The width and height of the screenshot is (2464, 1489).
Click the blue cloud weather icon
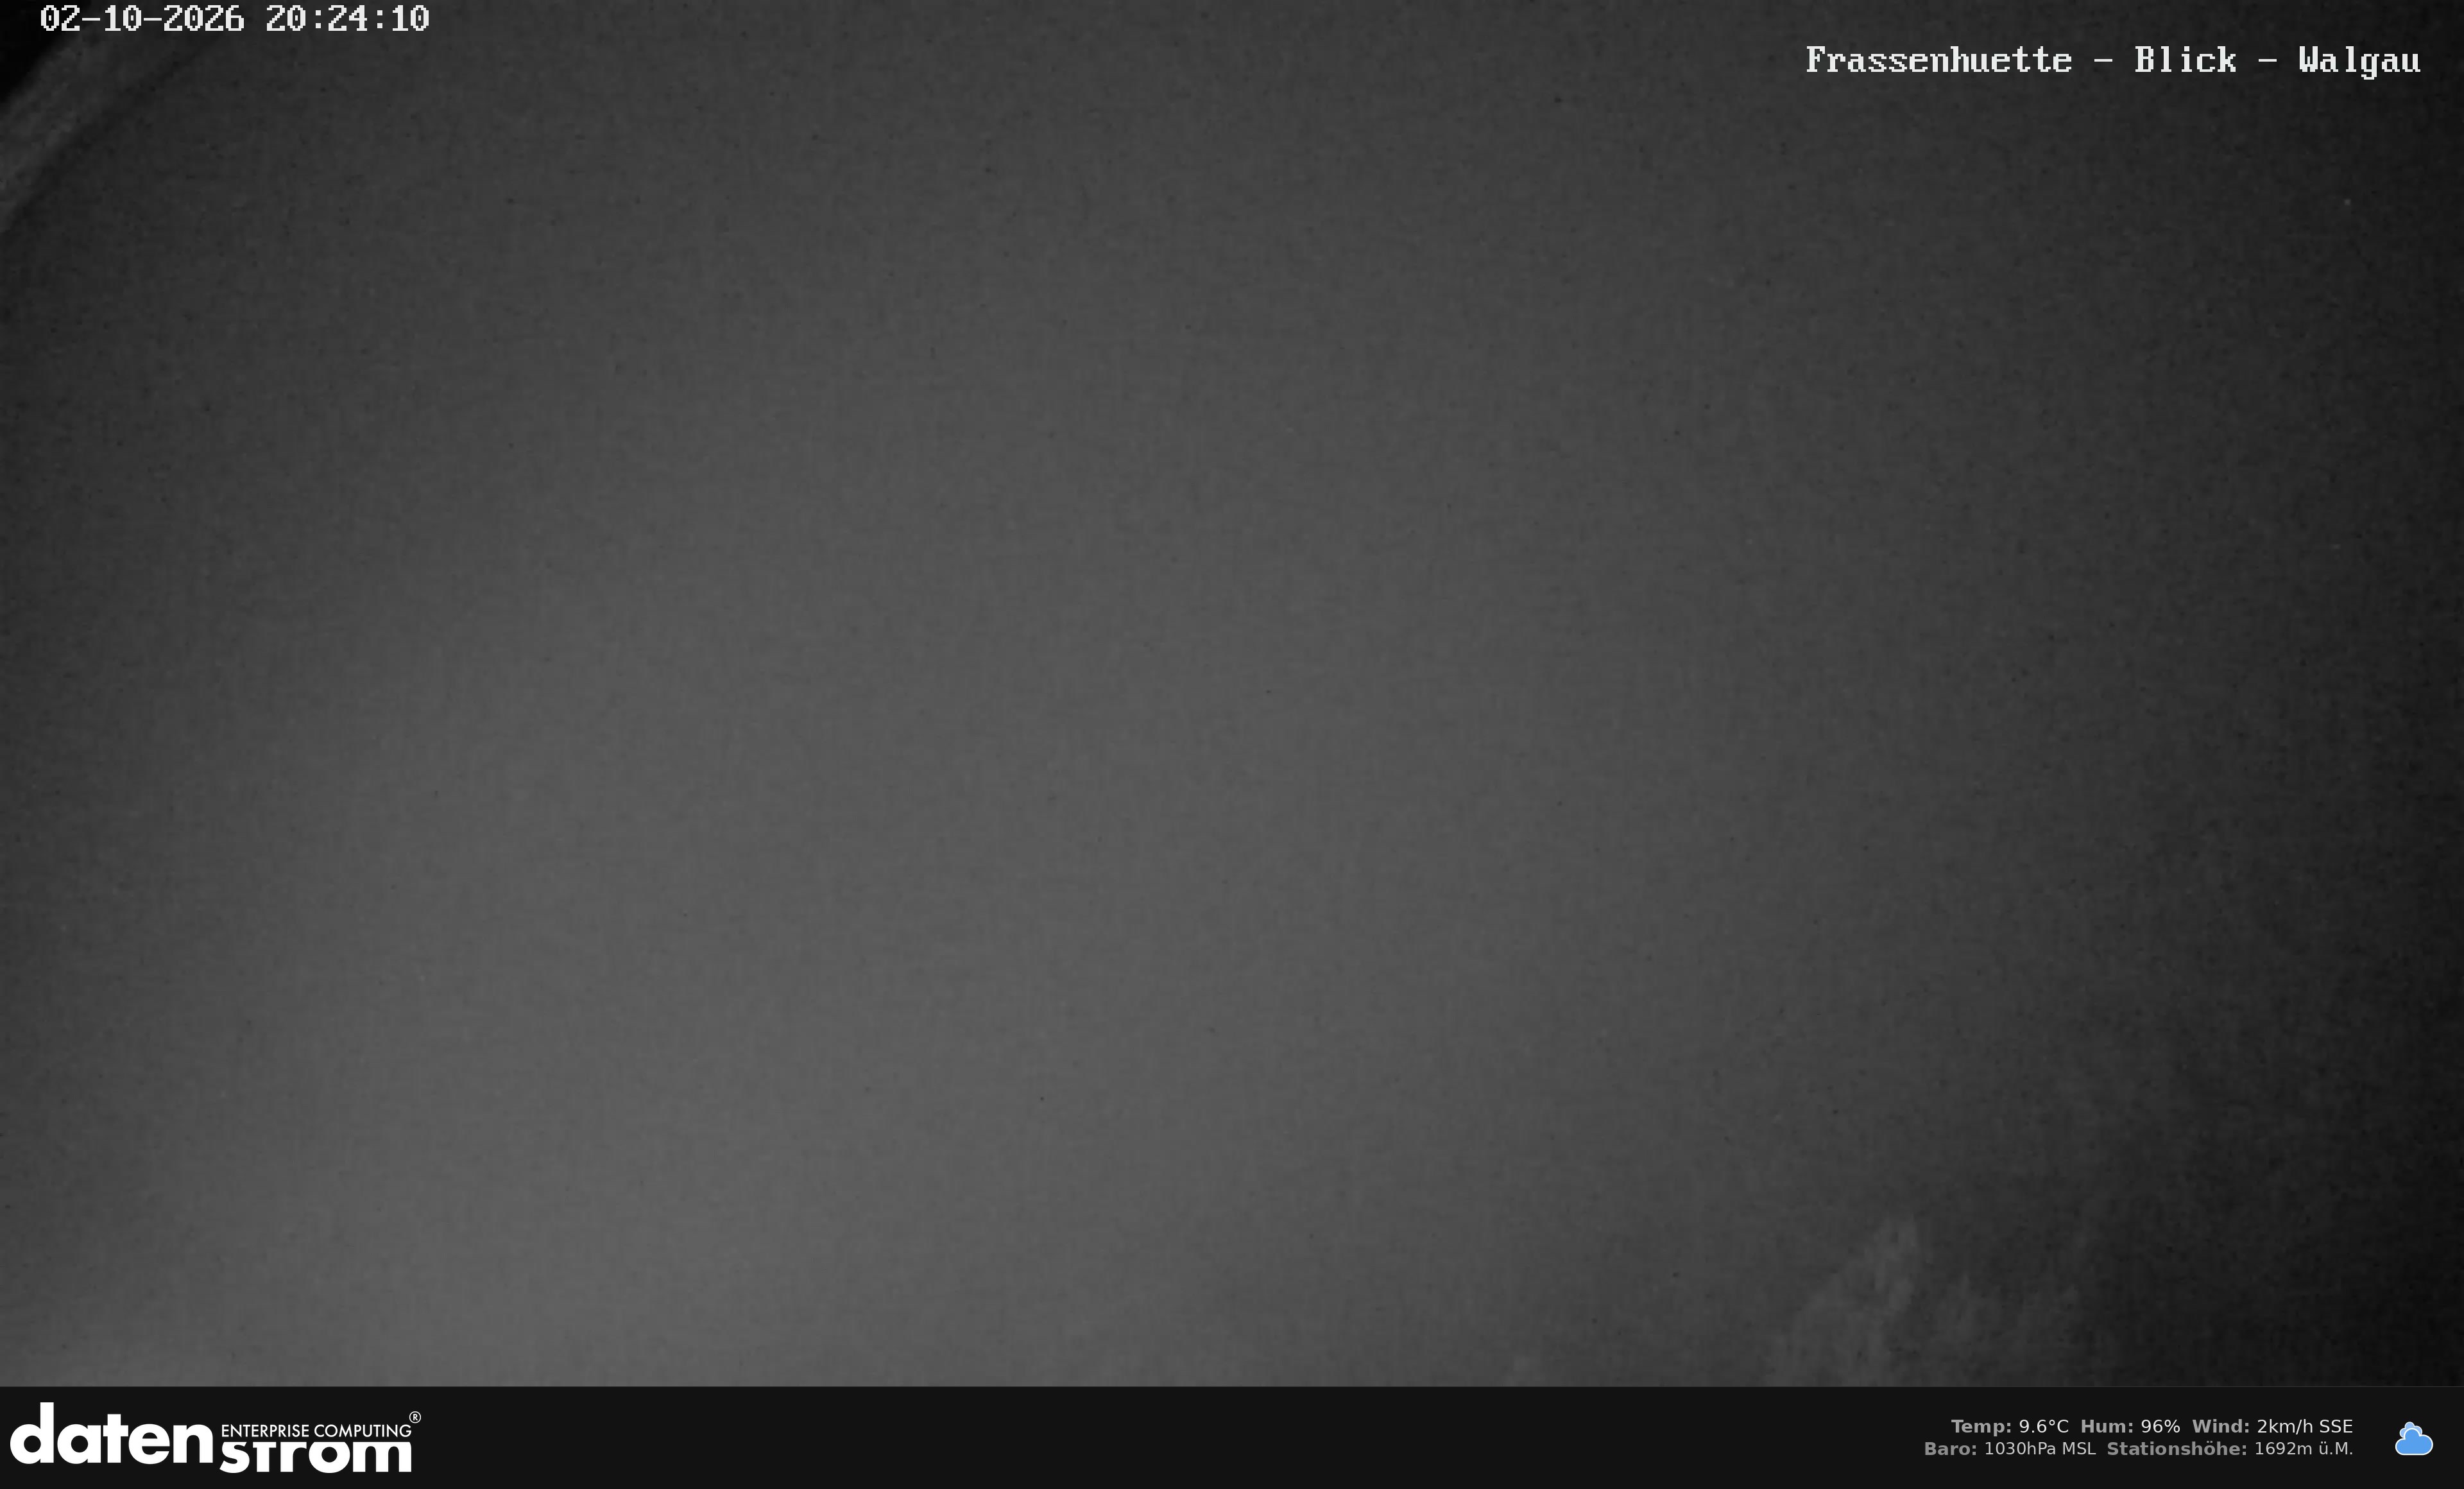(2413, 1439)
